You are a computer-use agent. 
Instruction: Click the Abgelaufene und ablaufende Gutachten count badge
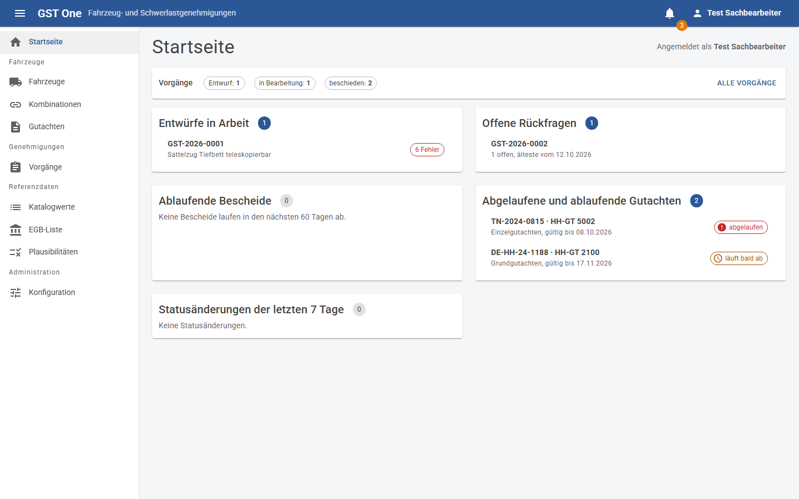[697, 201]
